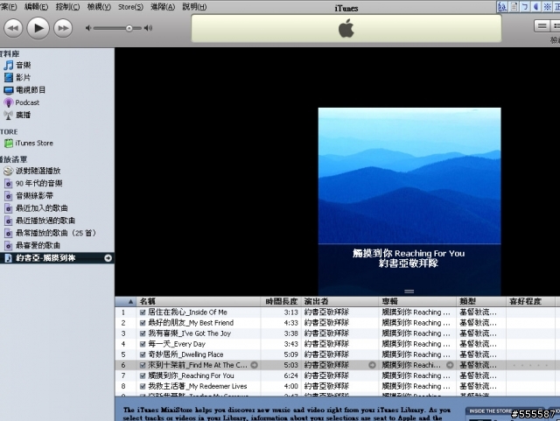Uncheck 最好的朋友_My Best Friend track
Image resolution: width=560 pixels, height=421 pixels.
[143, 323]
